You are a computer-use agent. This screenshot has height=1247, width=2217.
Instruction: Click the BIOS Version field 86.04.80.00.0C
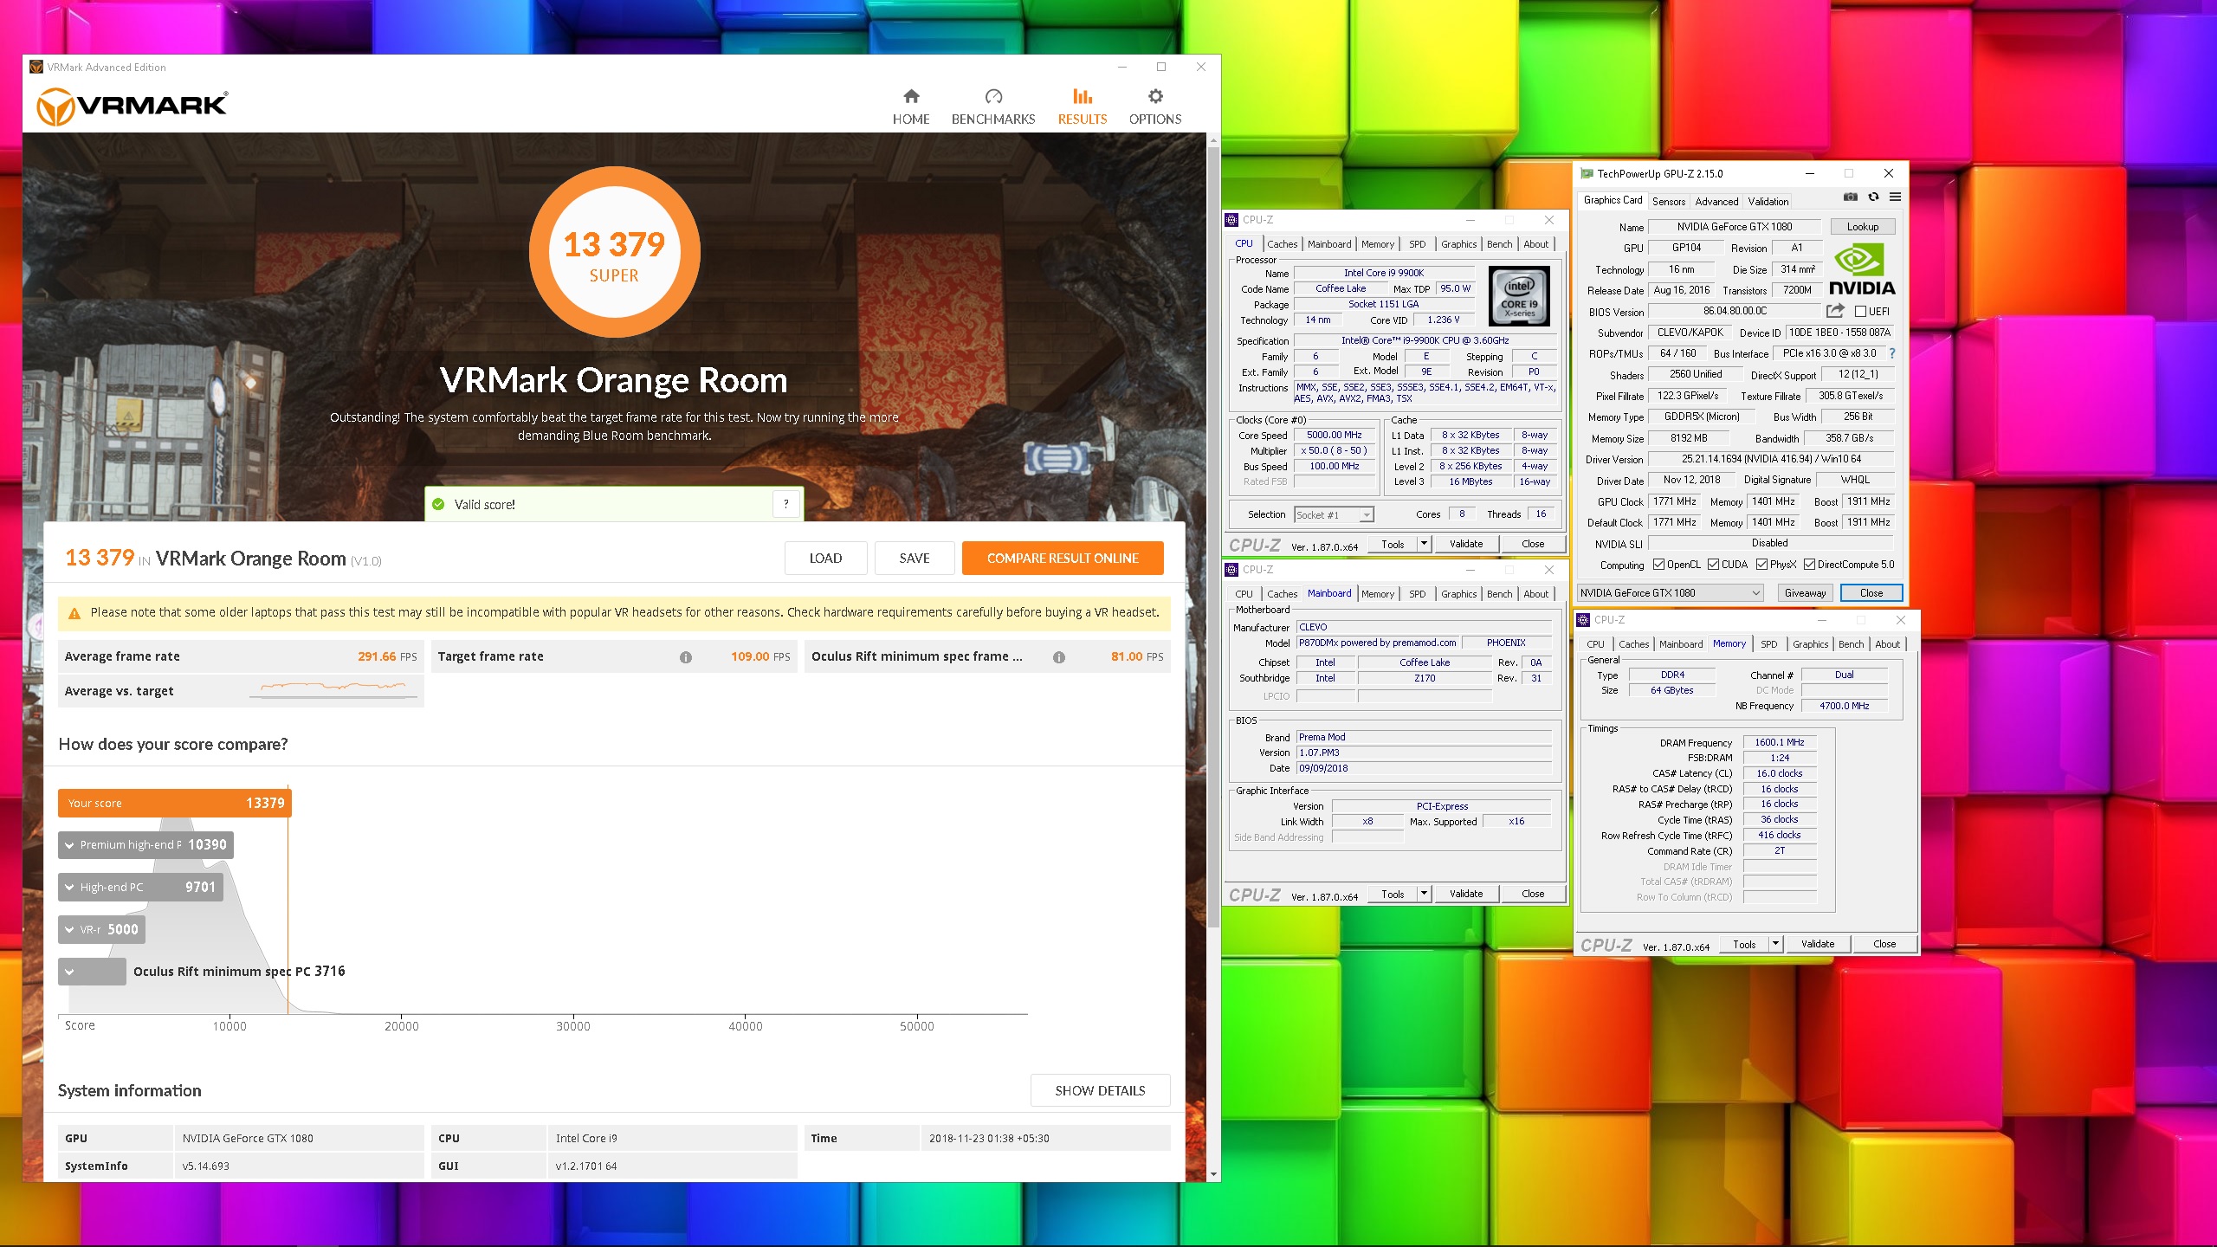[x=1735, y=311]
